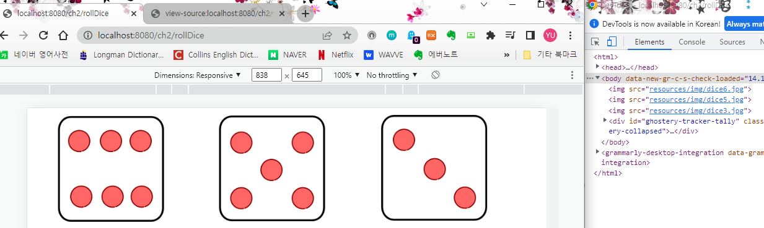This screenshot has width=764, height=228.
Task: Click the three-dot dice image
Action: 434,168
